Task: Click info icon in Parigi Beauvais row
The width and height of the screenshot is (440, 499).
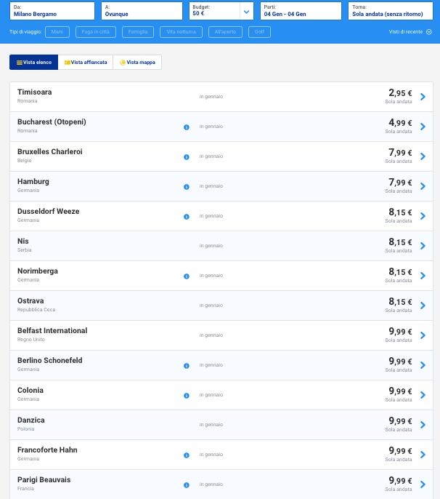Action: [187, 484]
